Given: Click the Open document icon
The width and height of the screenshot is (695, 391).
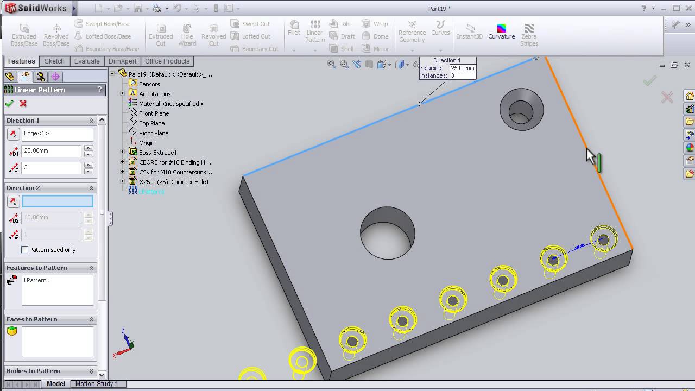Looking at the screenshot, I should coord(118,8).
